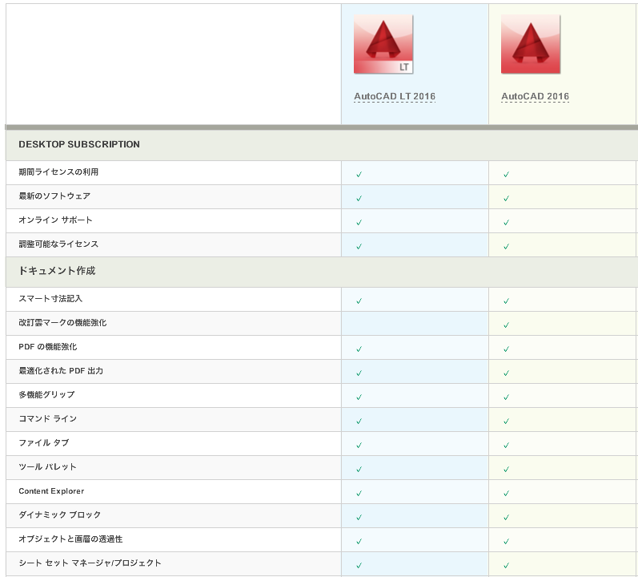
Task: Click AutoCAD LT checkmark for ファイル タブ
Action: 359,446
